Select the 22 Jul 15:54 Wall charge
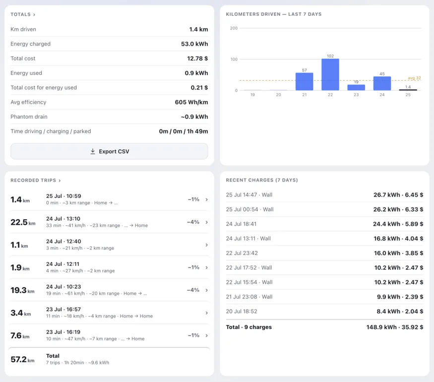The width and height of the screenshot is (434, 382). [324, 282]
